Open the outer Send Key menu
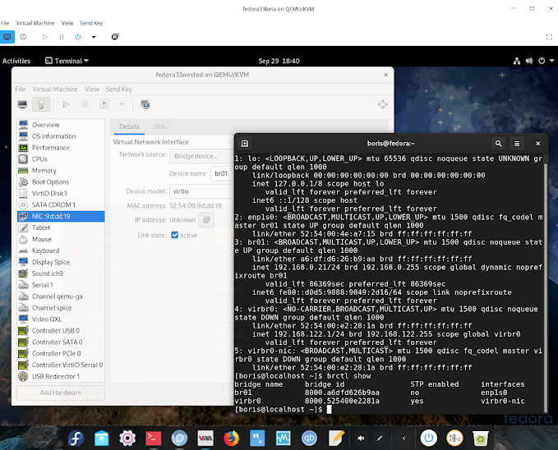 click(x=91, y=23)
